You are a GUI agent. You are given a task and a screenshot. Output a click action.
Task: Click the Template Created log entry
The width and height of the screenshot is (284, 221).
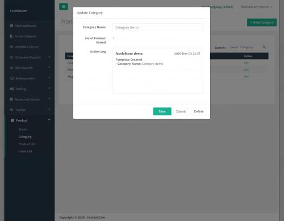point(129,60)
